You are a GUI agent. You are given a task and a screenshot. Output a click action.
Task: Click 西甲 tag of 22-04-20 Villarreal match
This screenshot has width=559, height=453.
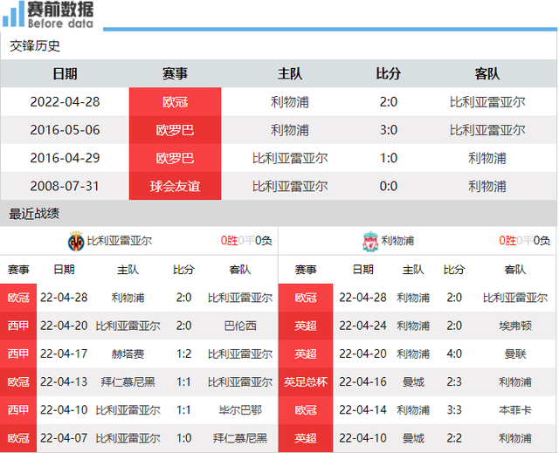tap(18, 326)
